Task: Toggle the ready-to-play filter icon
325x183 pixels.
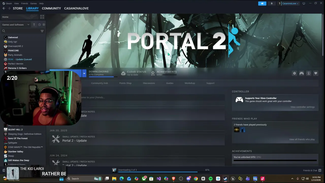Action: [44, 25]
